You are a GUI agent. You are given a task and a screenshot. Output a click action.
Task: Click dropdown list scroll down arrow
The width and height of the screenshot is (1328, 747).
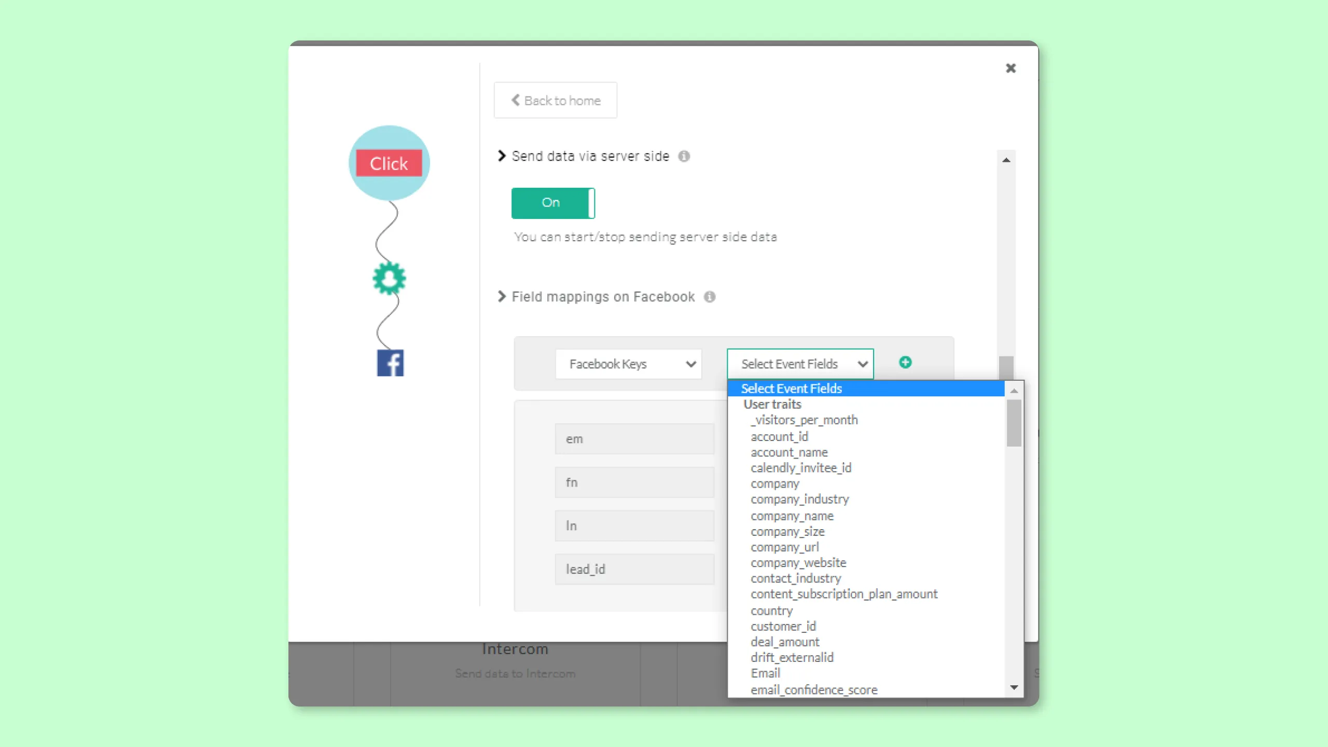coord(1014,688)
